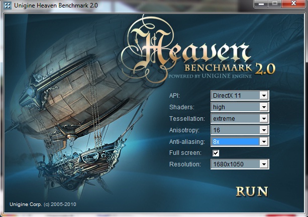Open the Anti-aliasing dropdown arrow
Screen dimensions: 308x217
pyautogui.click(x=264, y=141)
